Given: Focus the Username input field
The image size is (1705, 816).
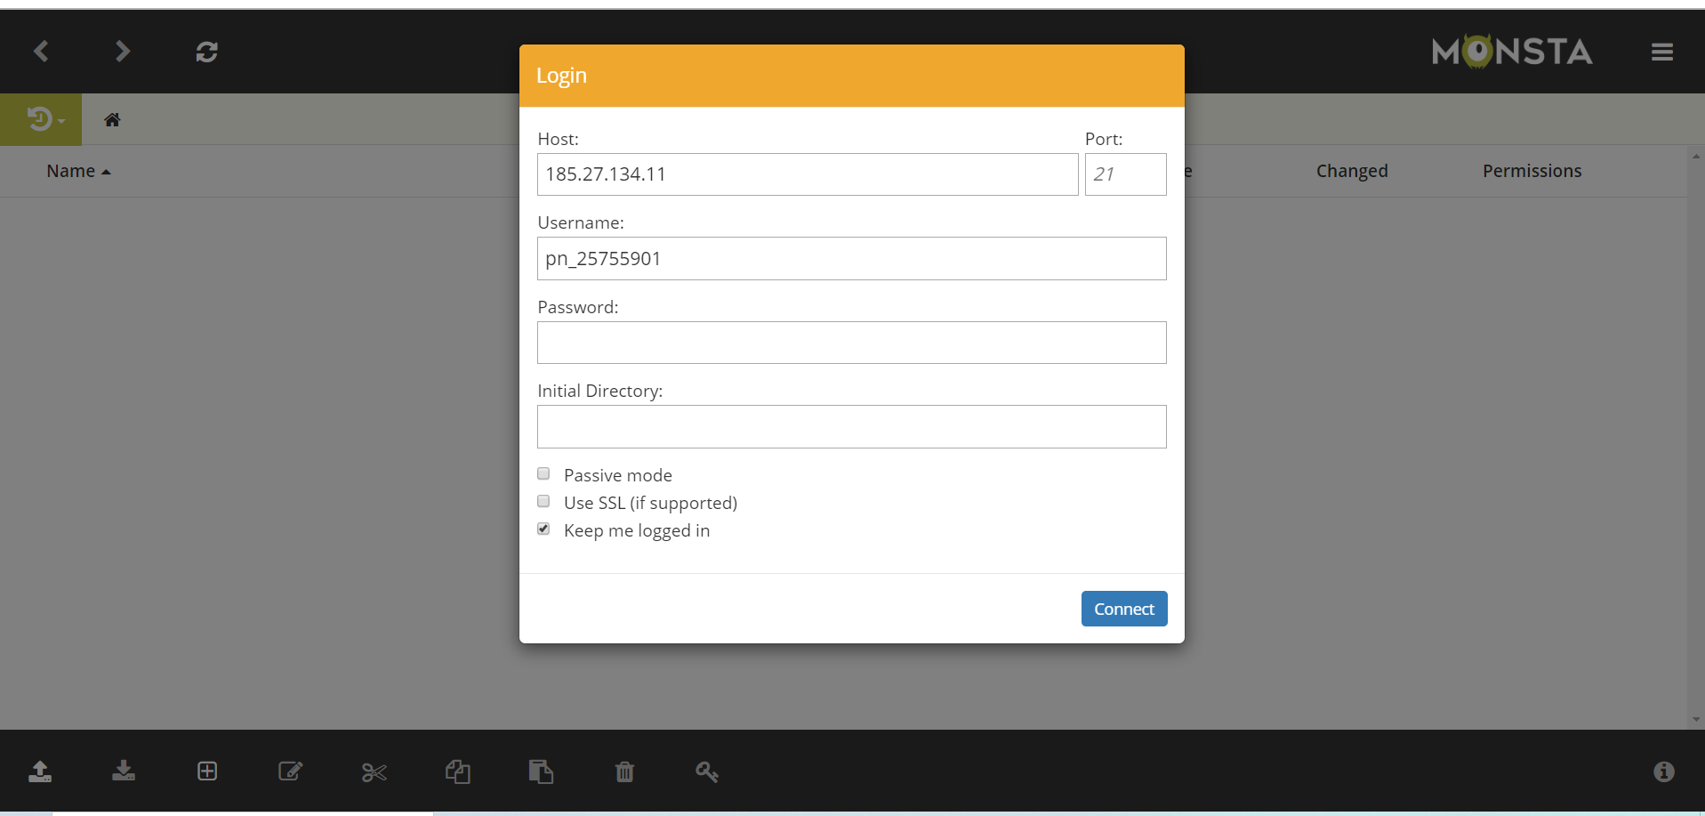Looking at the screenshot, I should [852, 258].
